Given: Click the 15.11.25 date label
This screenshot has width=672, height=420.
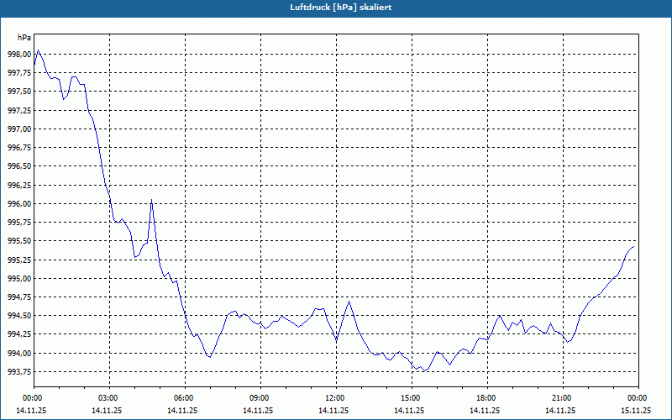Looking at the screenshot, I should pyautogui.click(x=636, y=410).
